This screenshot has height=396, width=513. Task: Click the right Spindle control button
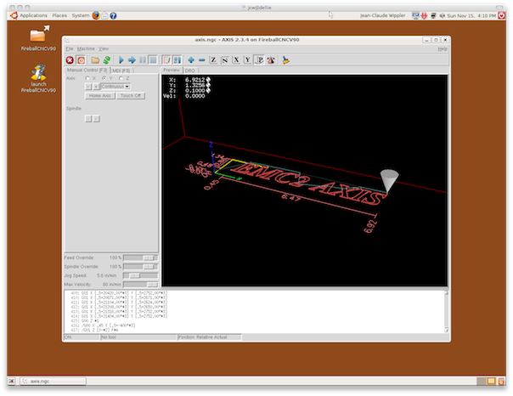coord(96,119)
